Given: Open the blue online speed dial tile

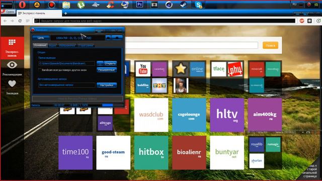Looking at the screenshot, I should [x=197, y=69].
